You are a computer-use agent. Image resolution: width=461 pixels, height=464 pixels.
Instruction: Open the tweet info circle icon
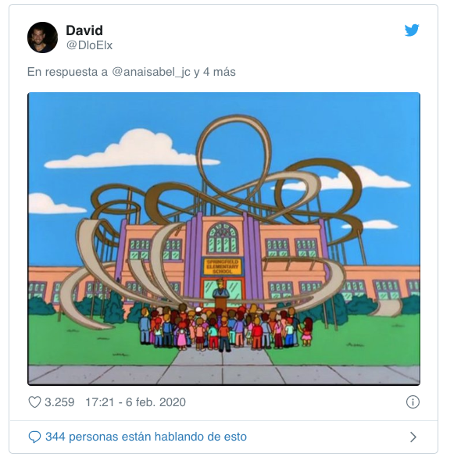(413, 402)
